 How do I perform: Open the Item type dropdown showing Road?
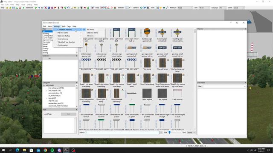[185, 8]
